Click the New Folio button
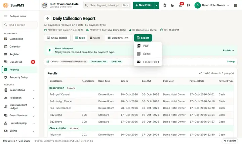 [x=144, y=5]
